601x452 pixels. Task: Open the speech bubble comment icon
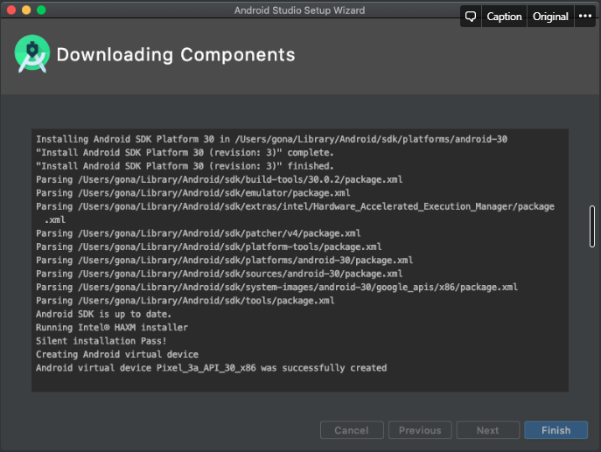(x=471, y=17)
